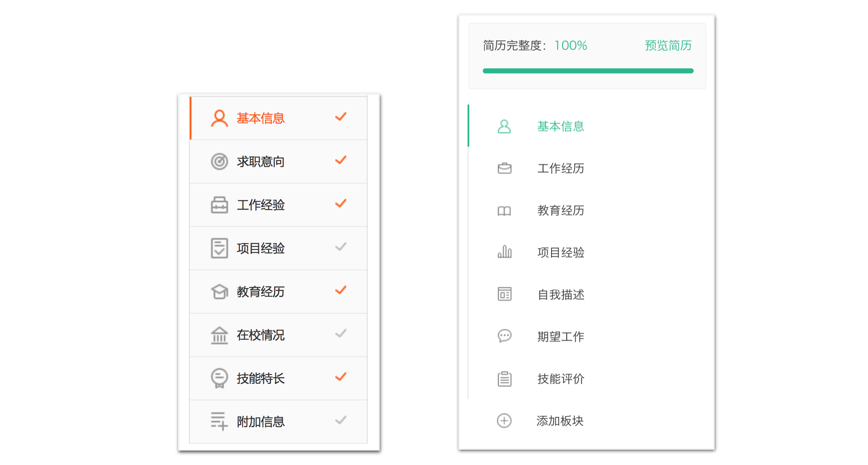868x465 pixels.
Task: Click the school building icon beside 在校情况
Action: [x=219, y=335]
